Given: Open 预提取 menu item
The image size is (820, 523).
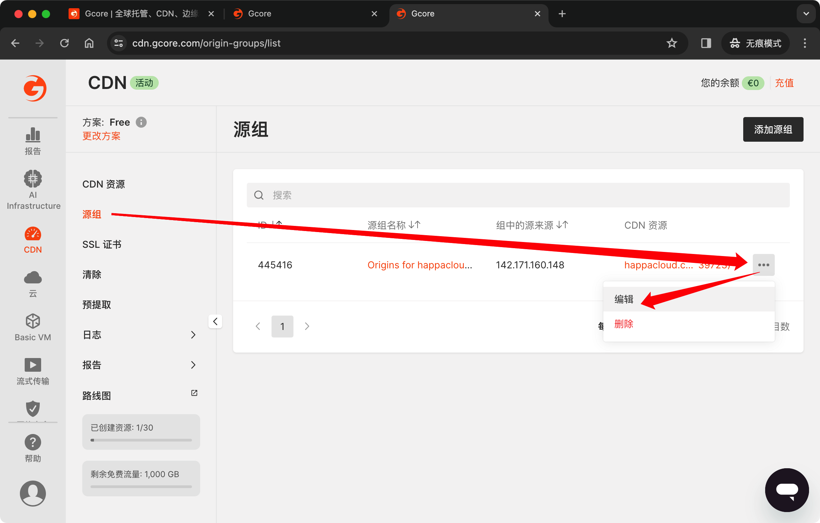Looking at the screenshot, I should point(97,305).
